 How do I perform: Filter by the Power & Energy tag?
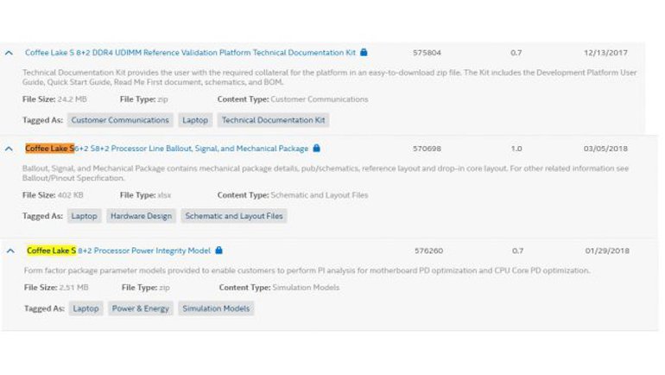[142, 308]
